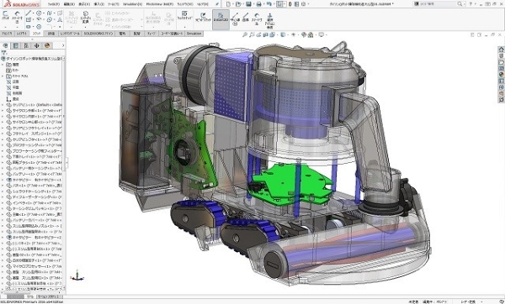Pin the menu bar with the pushpin
505x304 pixels.
click(217, 4)
